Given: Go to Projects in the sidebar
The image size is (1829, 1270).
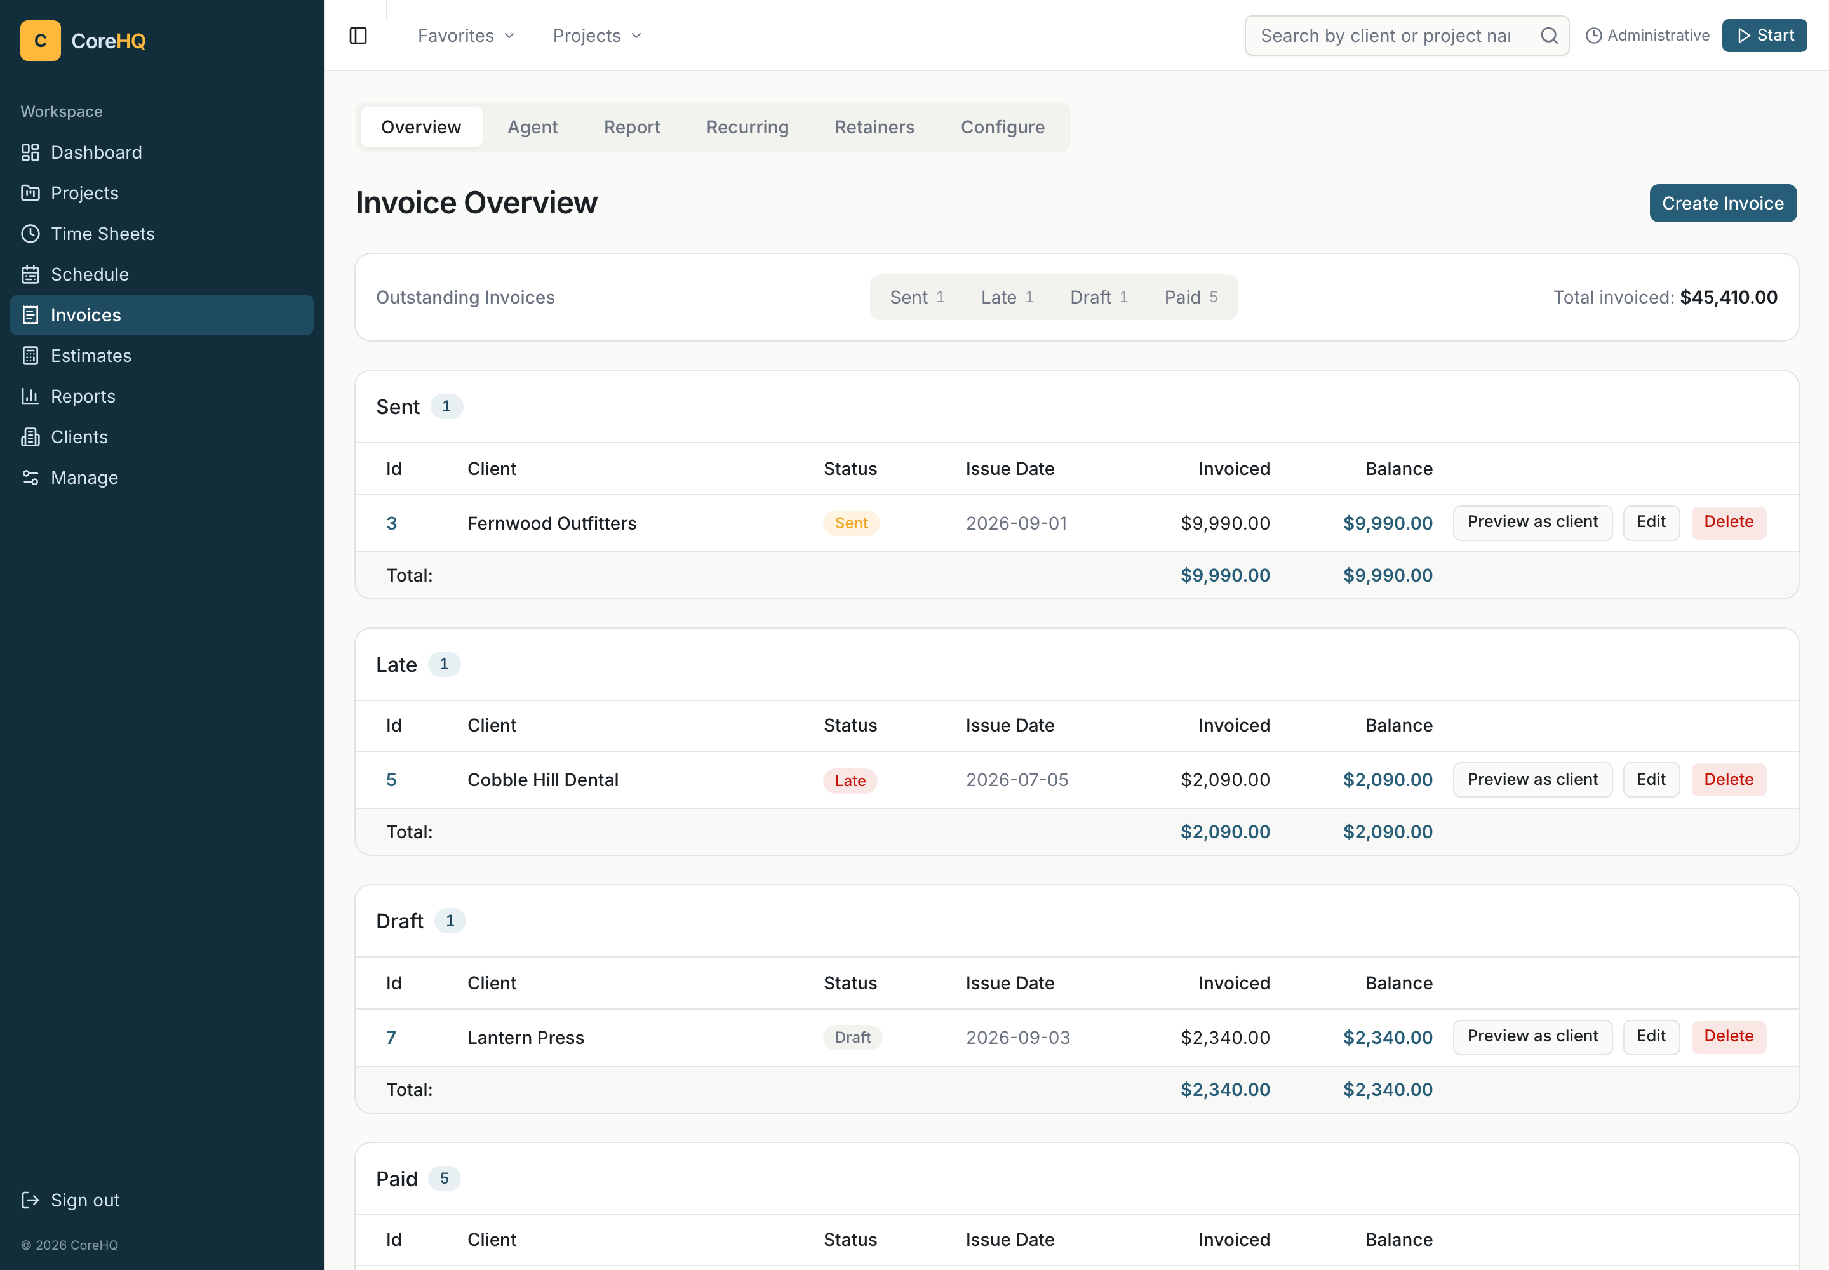Looking at the screenshot, I should click(161, 194).
